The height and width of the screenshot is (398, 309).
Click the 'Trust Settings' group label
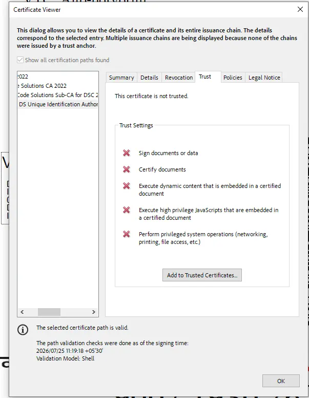[x=136, y=125]
